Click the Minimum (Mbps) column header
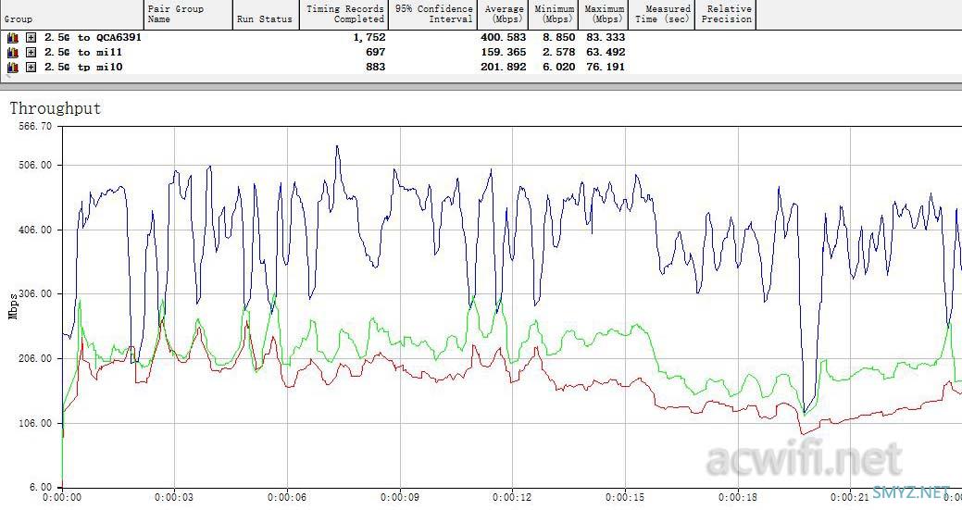The image size is (962, 510). point(555,15)
